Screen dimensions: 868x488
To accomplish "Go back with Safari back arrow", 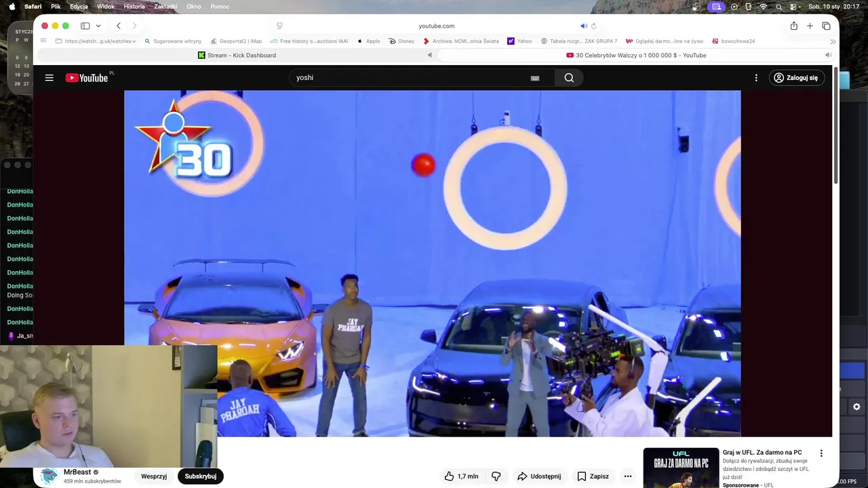I will [118, 26].
